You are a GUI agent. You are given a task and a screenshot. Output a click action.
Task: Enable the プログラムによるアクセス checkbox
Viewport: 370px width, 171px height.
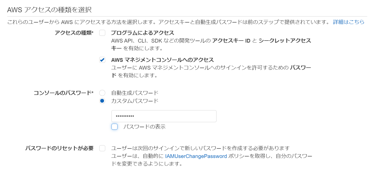click(x=102, y=33)
